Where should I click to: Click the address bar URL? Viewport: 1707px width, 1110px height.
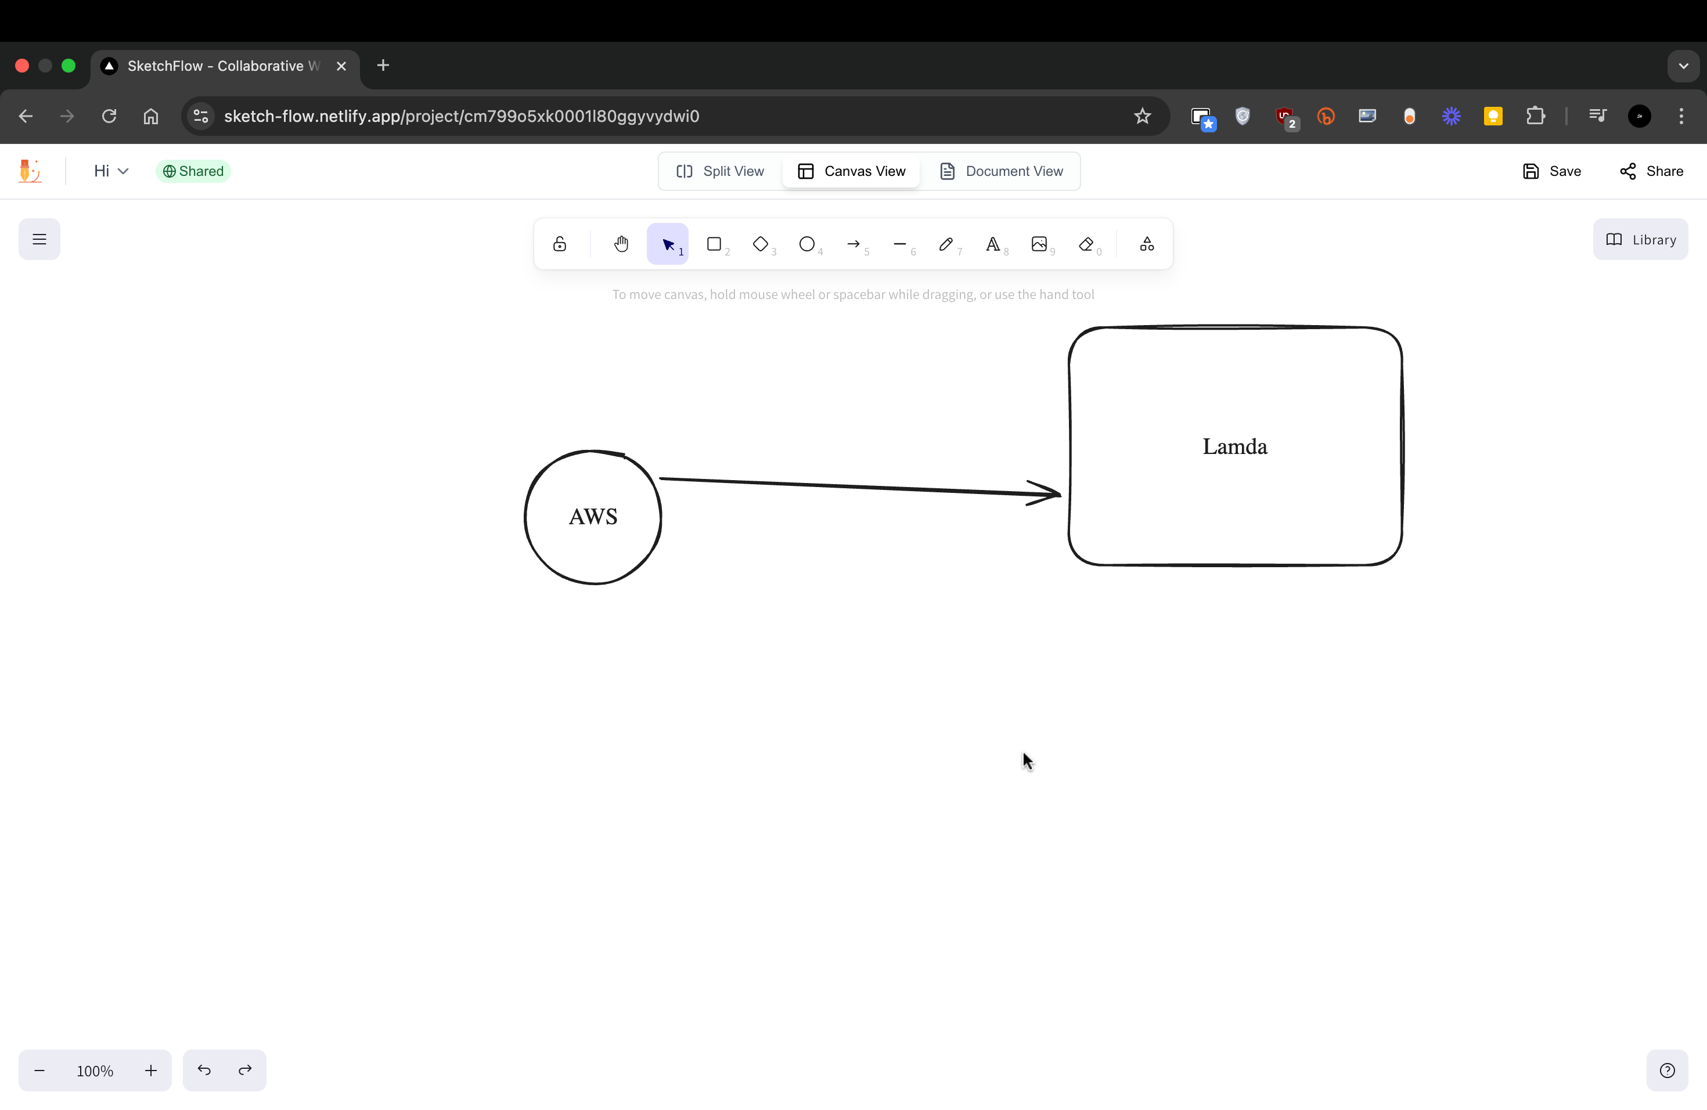pyautogui.click(x=461, y=116)
